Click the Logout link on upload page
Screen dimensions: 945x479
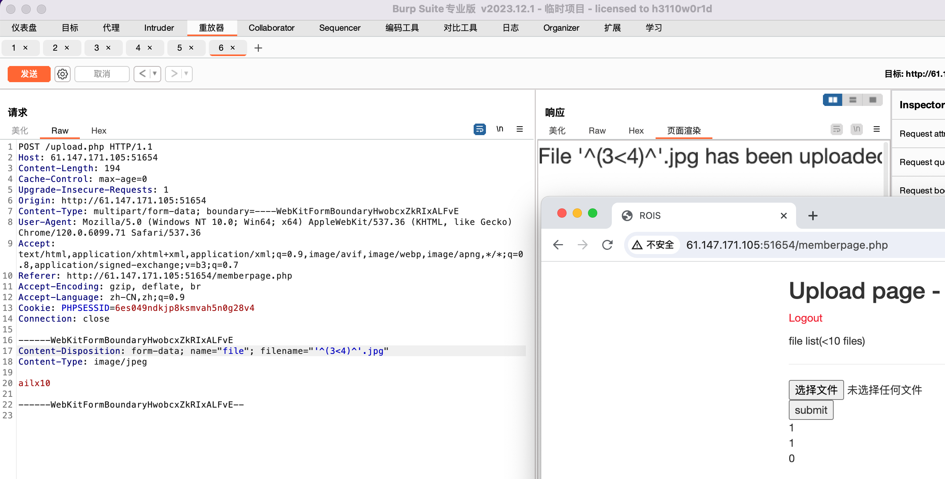coord(805,318)
